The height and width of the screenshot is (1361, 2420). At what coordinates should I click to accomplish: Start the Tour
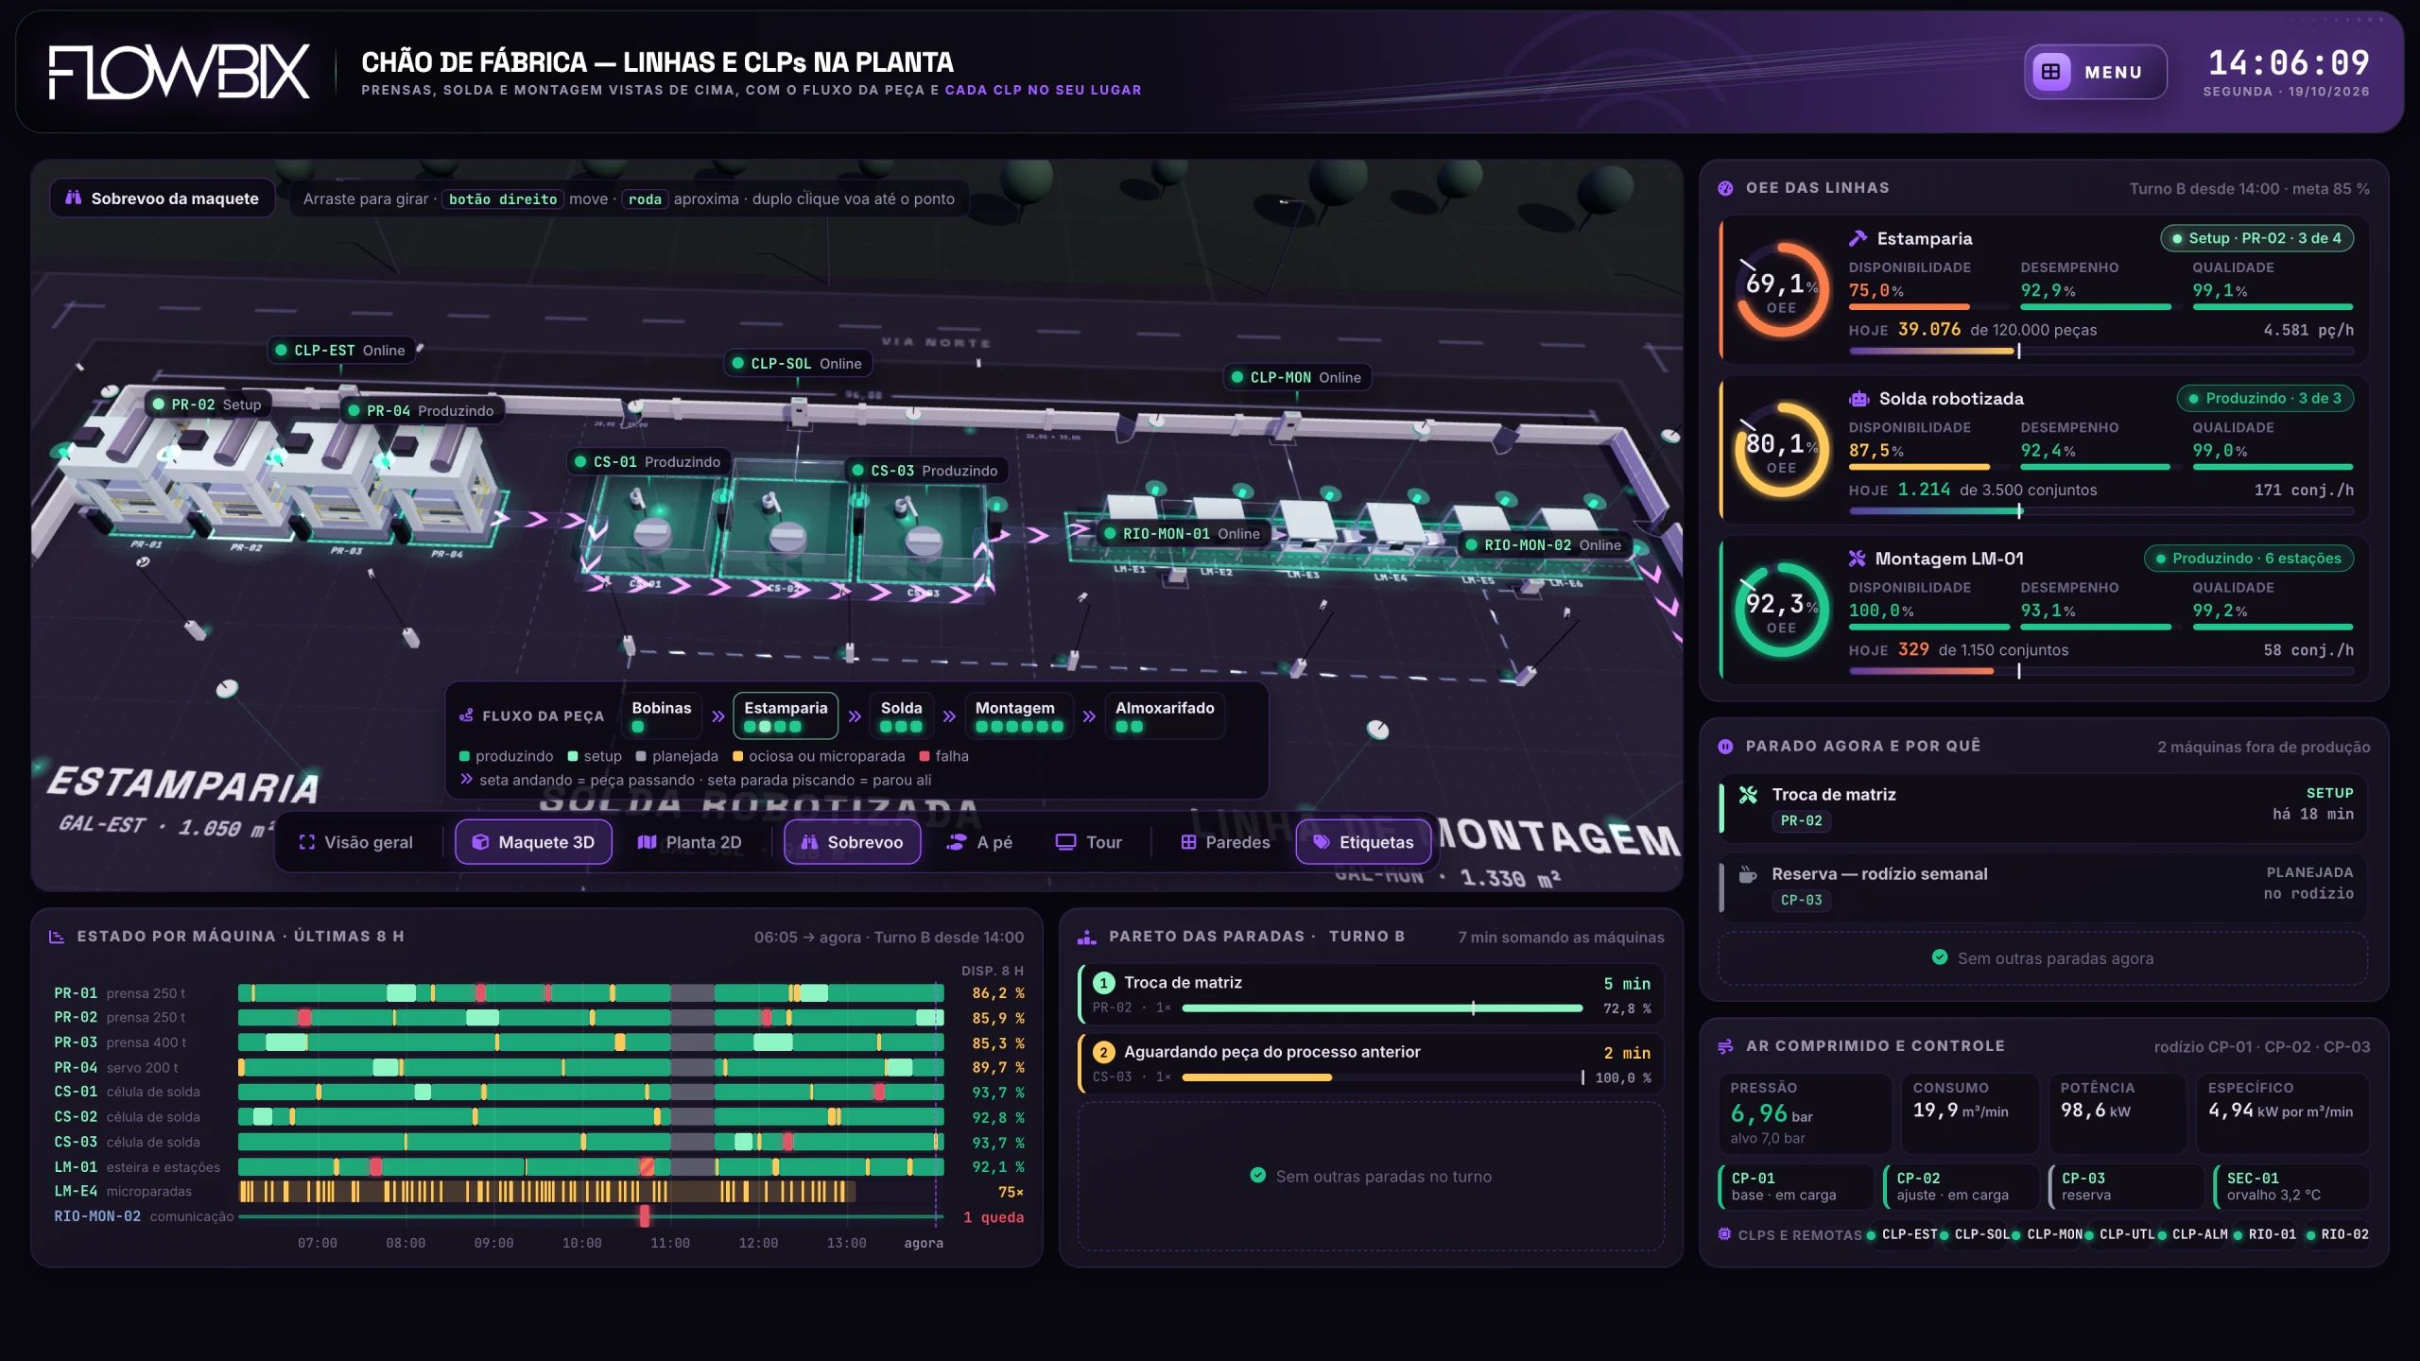[1089, 842]
